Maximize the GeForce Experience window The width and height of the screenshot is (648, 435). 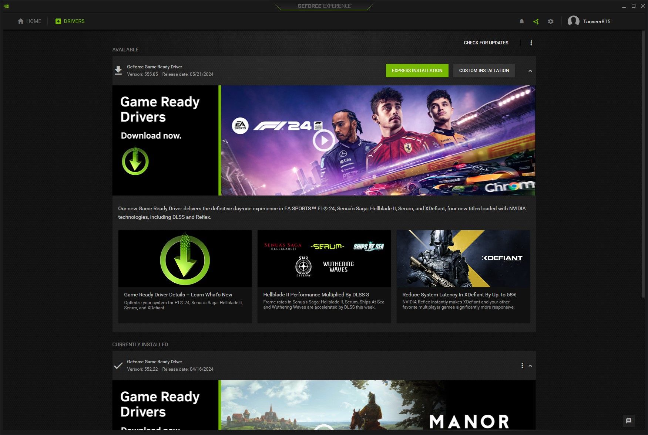point(634,6)
